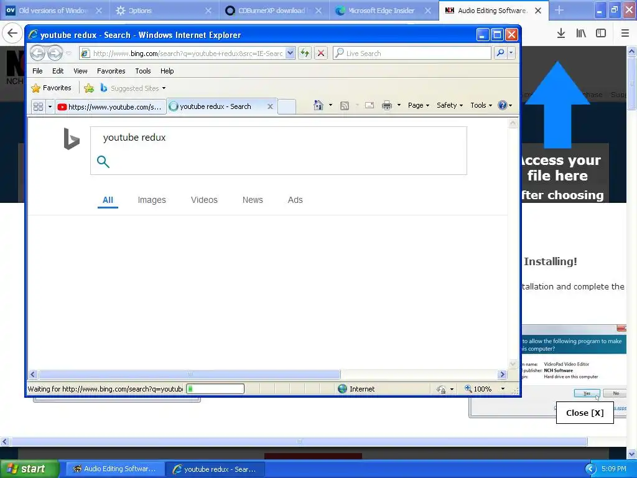The width and height of the screenshot is (637, 478).
Task: Go back in Firefox window
Action: pyautogui.click(x=12, y=34)
